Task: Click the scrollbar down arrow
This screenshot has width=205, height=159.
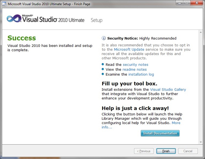Action: click(x=201, y=142)
